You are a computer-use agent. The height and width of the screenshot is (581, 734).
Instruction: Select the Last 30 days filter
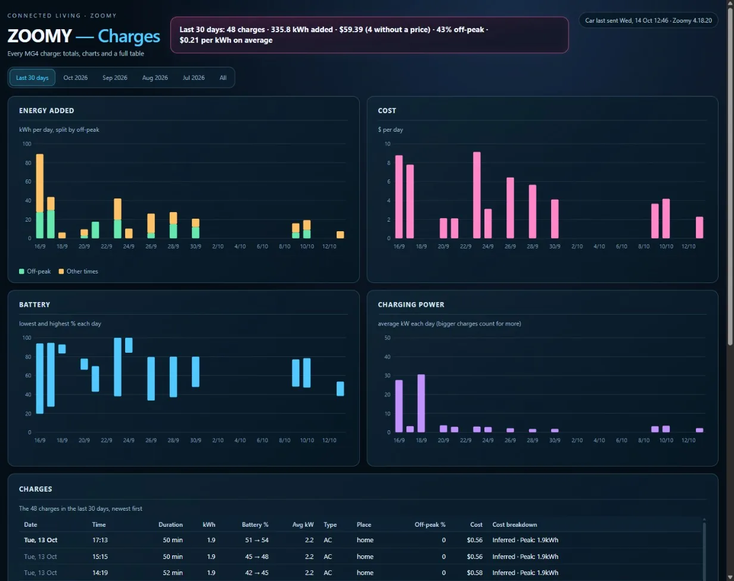pyautogui.click(x=32, y=77)
